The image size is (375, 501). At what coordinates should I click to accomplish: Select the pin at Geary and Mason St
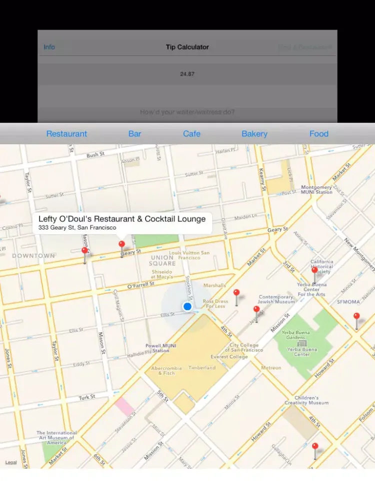[x=84, y=252]
